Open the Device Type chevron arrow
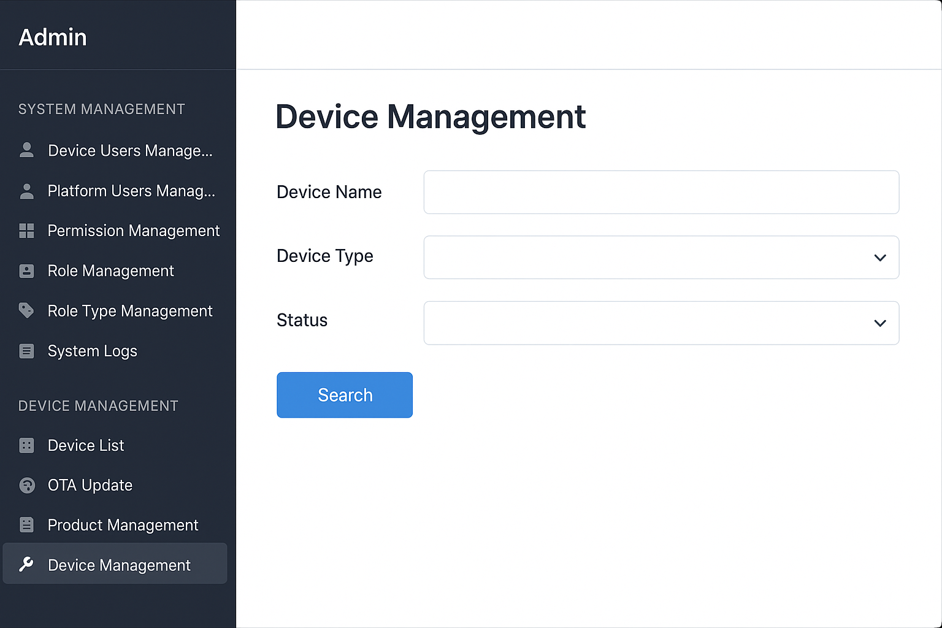942x628 pixels. tap(880, 258)
